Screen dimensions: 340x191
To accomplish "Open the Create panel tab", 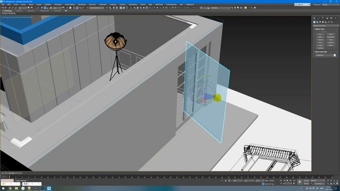I will click(314, 18).
